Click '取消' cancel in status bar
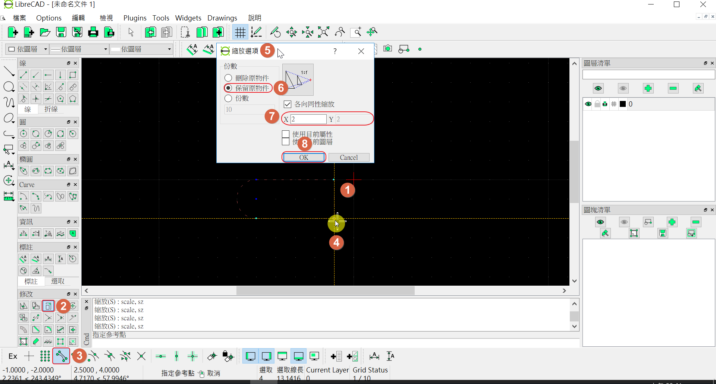Screen dimensions: 716x384 pos(214,373)
